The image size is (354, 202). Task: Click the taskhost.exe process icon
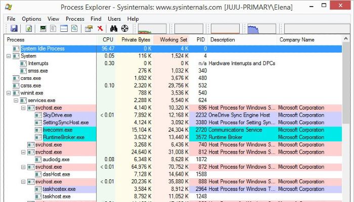[x=38, y=196]
